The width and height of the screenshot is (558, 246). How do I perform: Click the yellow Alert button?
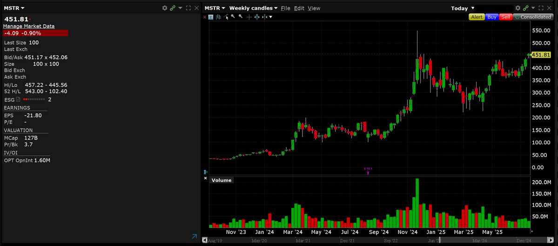(x=477, y=17)
